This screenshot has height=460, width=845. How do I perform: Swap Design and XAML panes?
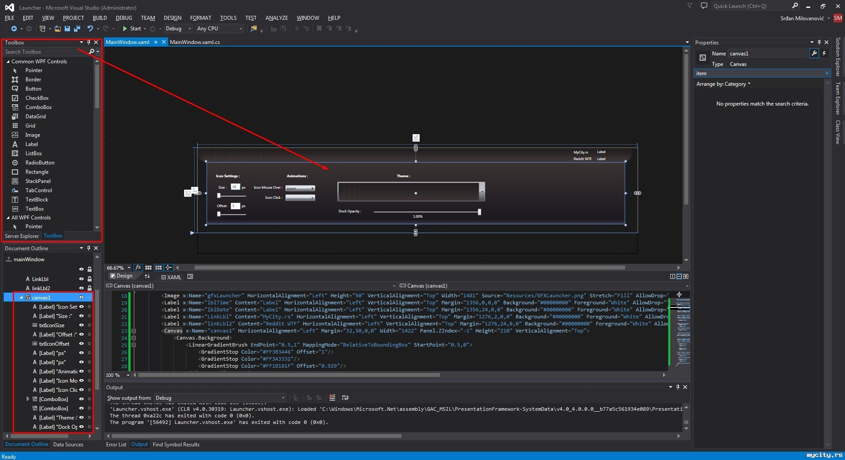coord(147,276)
